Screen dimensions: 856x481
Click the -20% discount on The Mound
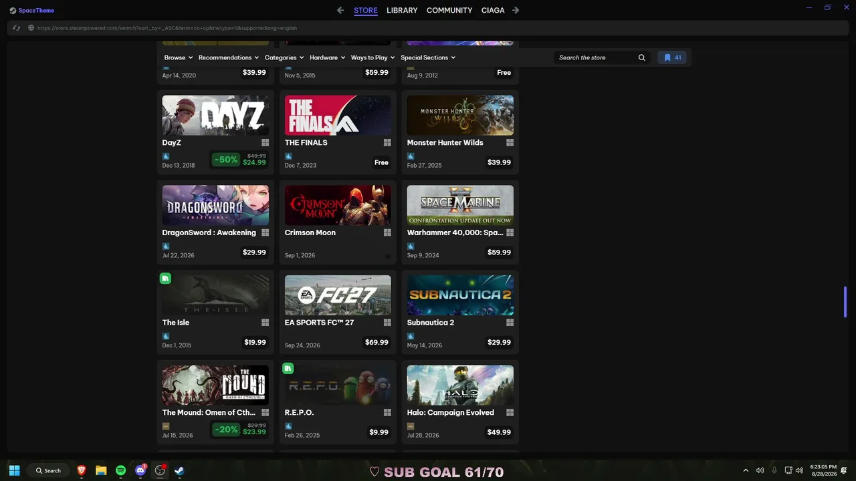pyautogui.click(x=226, y=430)
